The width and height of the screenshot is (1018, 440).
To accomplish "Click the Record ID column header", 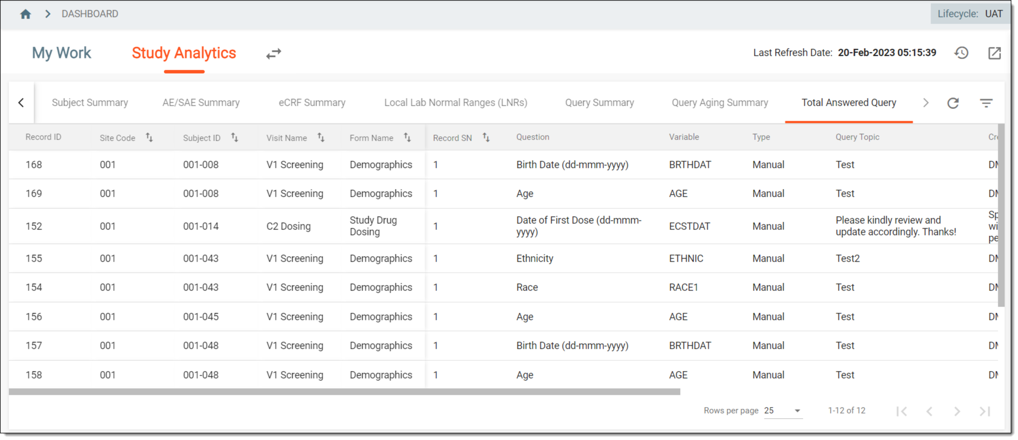I will click(x=43, y=137).
